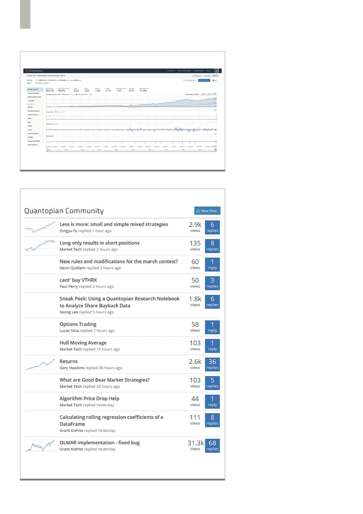The height and width of the screenshot is (514, 363).
Task: Open Daily Positions & Gains
Action: 35,97
